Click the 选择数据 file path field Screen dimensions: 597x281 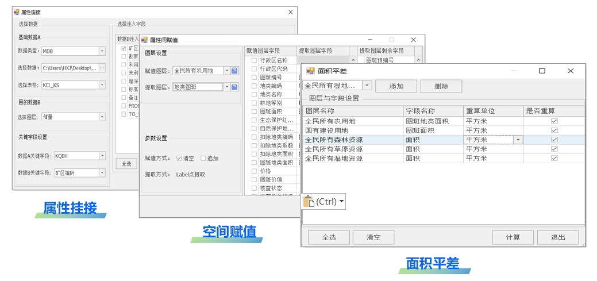point(70,68)
